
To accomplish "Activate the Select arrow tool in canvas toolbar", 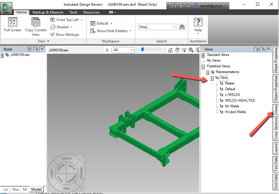I will click(107, 50).
